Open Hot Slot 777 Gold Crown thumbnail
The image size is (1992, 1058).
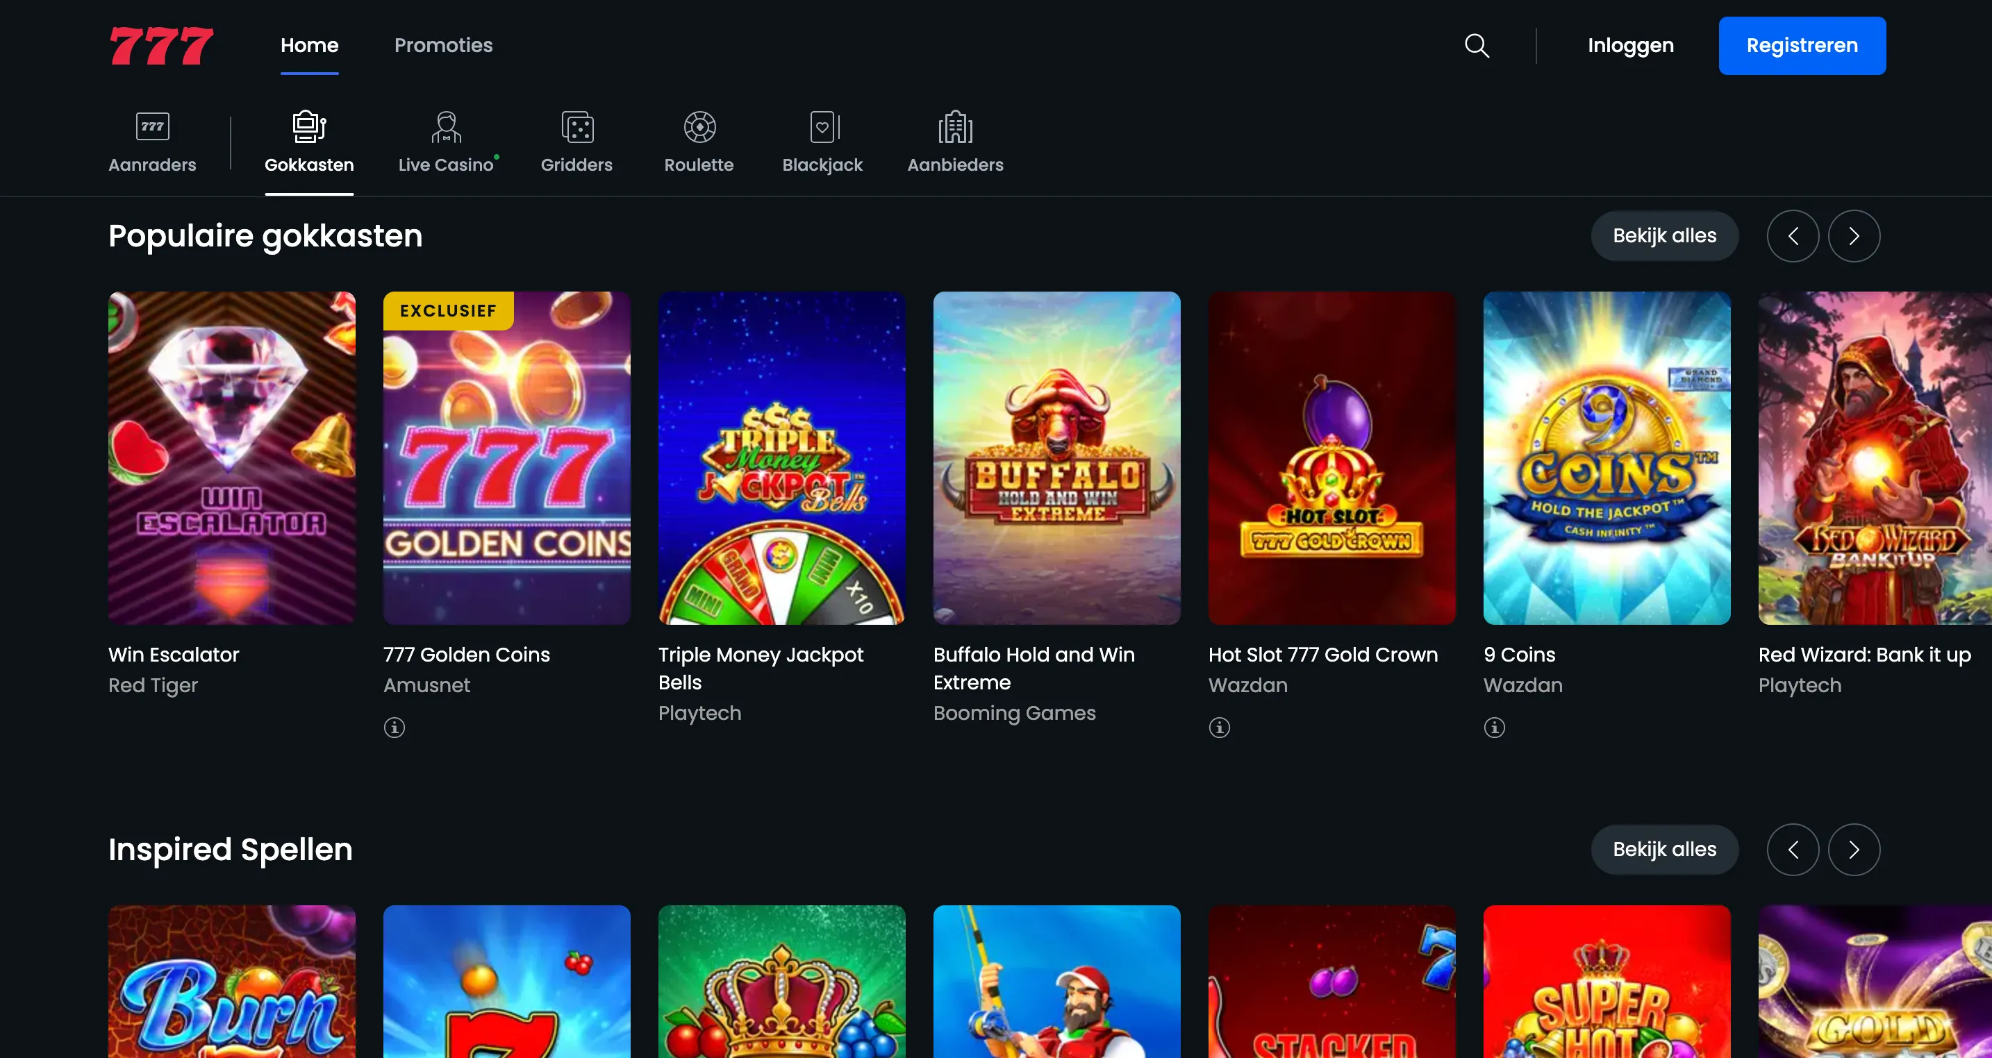[1332, 457]
